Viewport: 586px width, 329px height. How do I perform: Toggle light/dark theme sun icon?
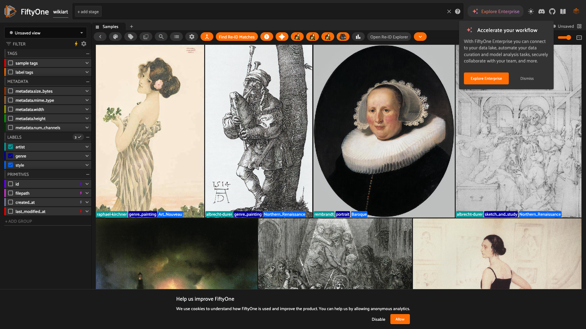click(x=531, y=12)
